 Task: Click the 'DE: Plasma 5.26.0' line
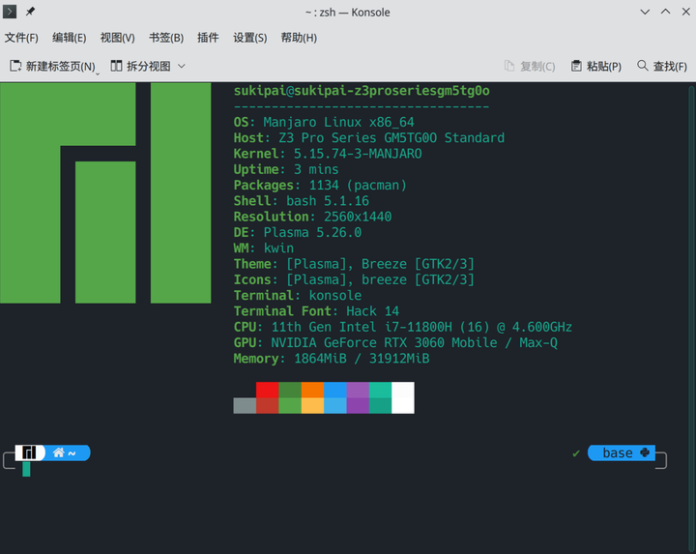[298, 233]
